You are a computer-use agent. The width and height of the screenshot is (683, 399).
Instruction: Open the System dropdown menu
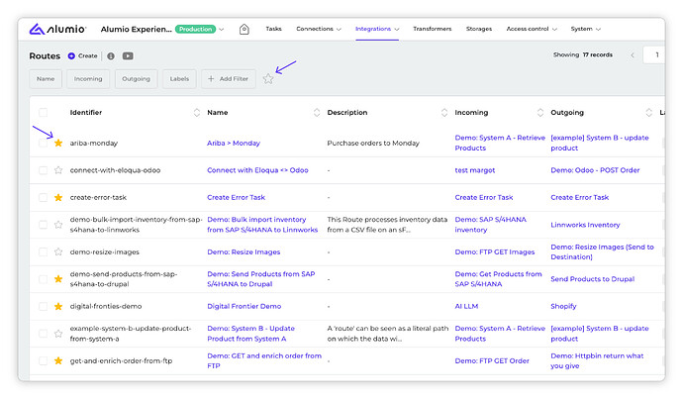coord(585,29)
